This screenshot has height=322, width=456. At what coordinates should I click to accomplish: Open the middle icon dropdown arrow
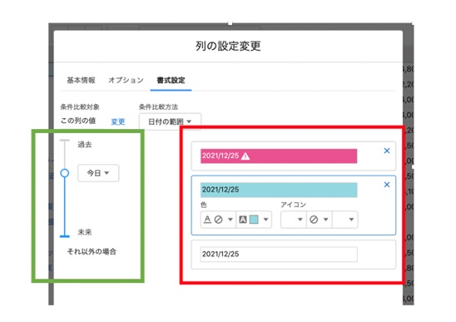click(325, 220)
